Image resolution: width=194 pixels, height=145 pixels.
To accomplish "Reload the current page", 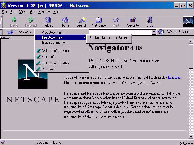I will (x=48, y=22).
